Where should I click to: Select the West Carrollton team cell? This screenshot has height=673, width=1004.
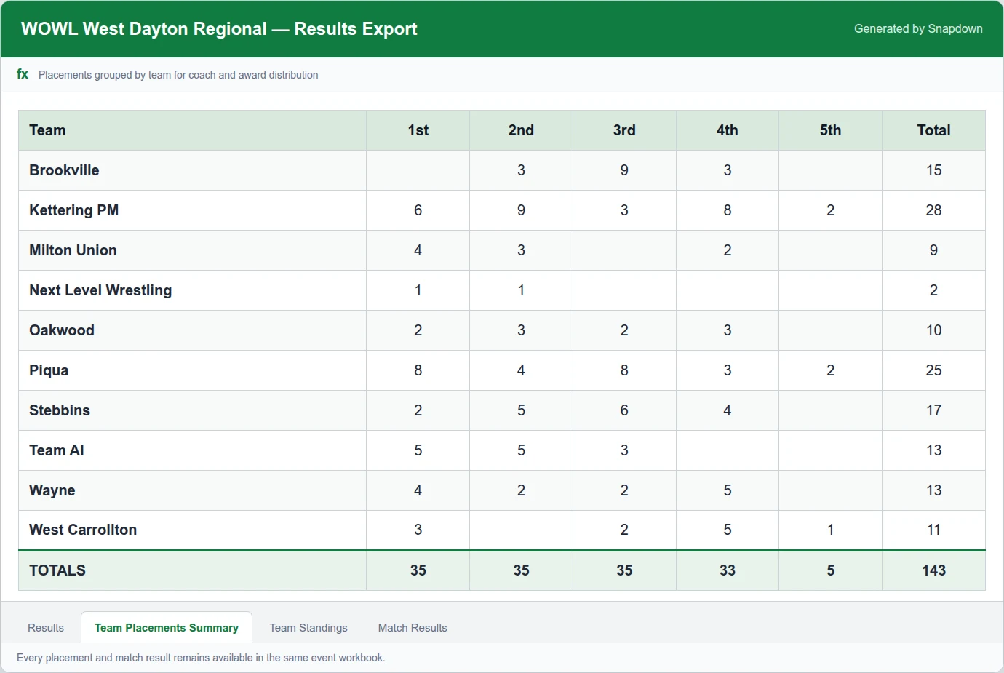coord(193,530)
